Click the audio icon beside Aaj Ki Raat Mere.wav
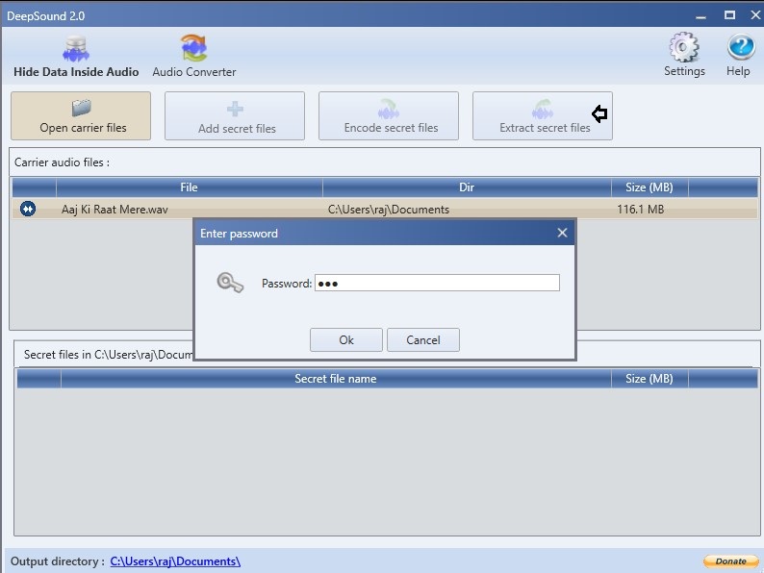 click(x=28, y=209)
